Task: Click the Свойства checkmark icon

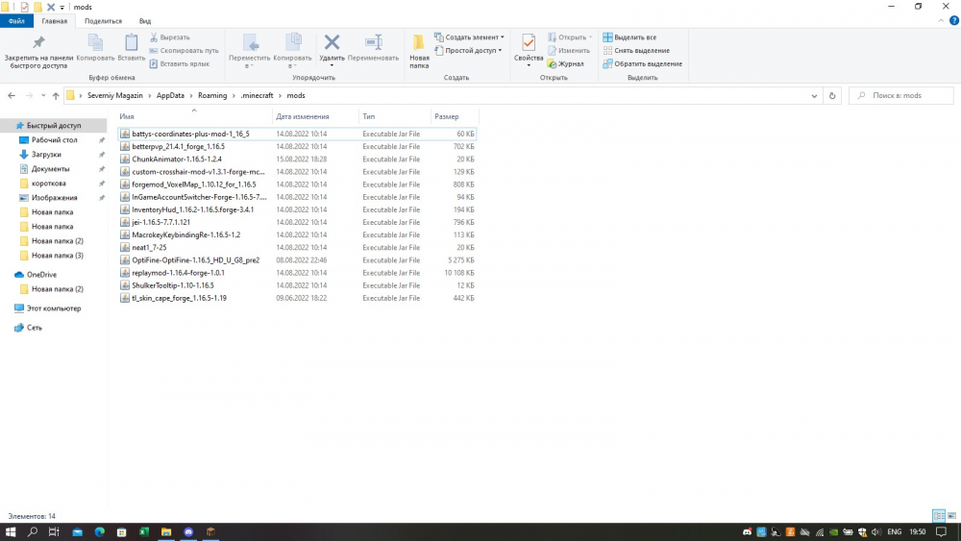Action: tap(529, 42)
